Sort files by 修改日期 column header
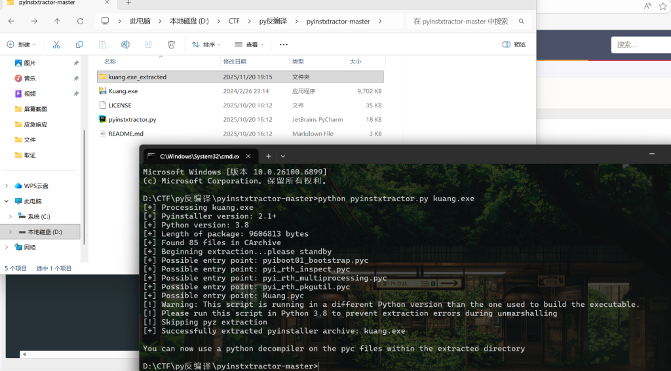This screenshot has height=371, width=671. [x=233, y=62]
